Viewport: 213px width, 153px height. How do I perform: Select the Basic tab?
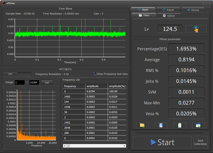(x=143, y=10)
